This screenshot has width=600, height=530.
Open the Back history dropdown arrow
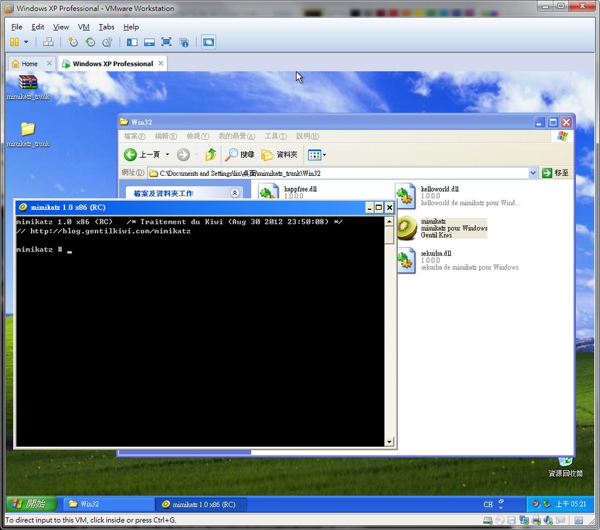tap(167, 155)
